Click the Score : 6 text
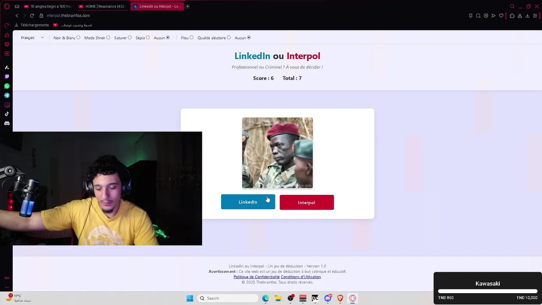The image size is (542, 305). pos(263,78)
